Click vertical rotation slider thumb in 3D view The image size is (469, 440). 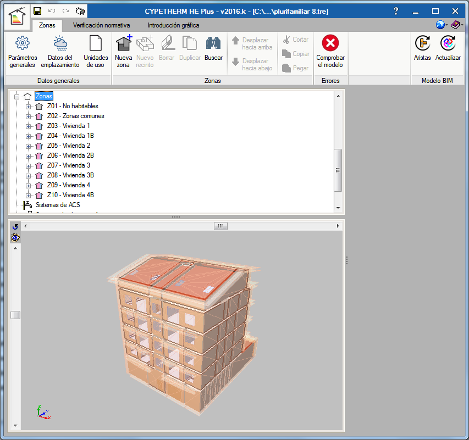pos(15,315)
